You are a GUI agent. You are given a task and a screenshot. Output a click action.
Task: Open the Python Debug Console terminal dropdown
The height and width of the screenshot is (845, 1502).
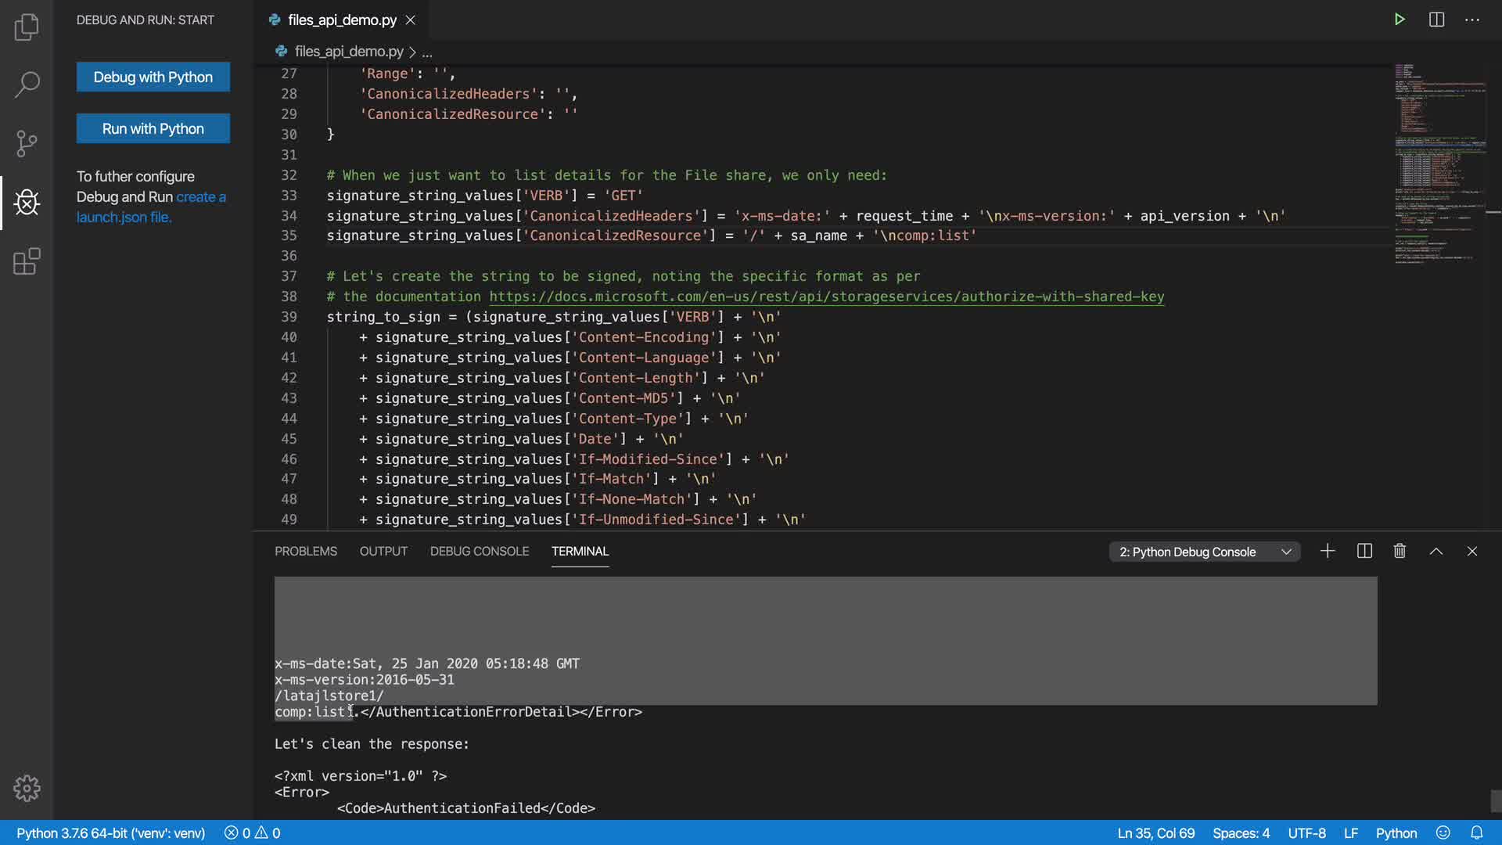pyautogui.click(x=1205, y=552)
